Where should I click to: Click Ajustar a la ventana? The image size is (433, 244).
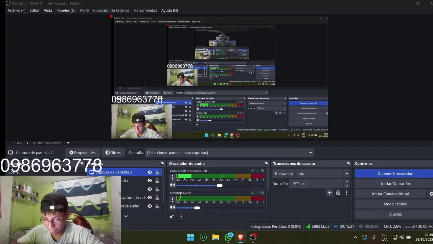point(47,143)
